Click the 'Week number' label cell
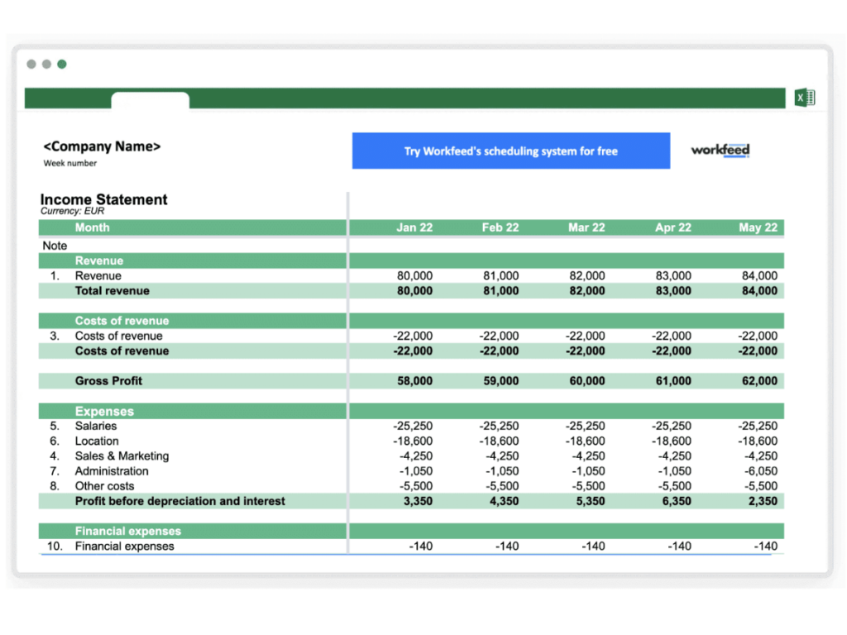This screenshot has height=635, width=847. coord(70,164)
